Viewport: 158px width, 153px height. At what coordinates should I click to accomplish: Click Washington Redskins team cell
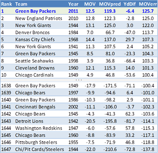(39, 128)
